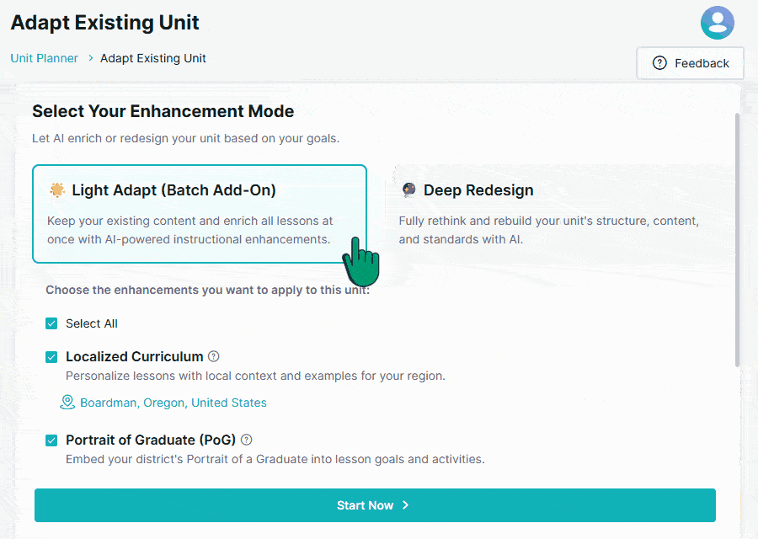Click the Localized Curriculum info icon

(214, 356)
